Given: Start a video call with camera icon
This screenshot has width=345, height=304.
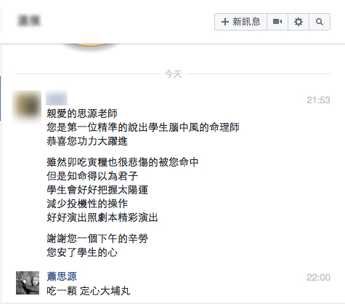Looking at the screenshot, I should pyautogui.click(x=277, y=22).
